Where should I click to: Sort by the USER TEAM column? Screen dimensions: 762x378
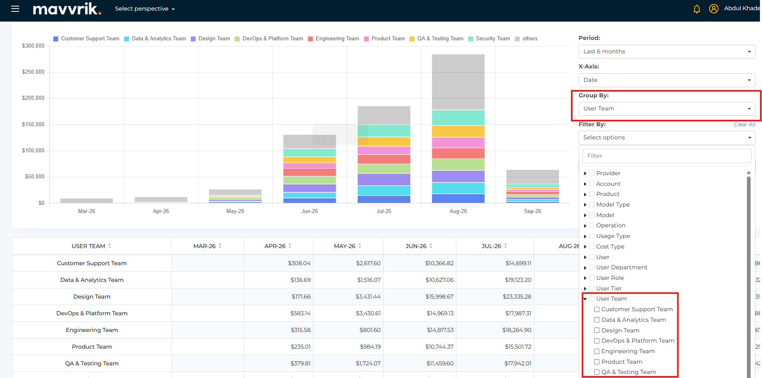pyautogui.click(x=110, y=246)
